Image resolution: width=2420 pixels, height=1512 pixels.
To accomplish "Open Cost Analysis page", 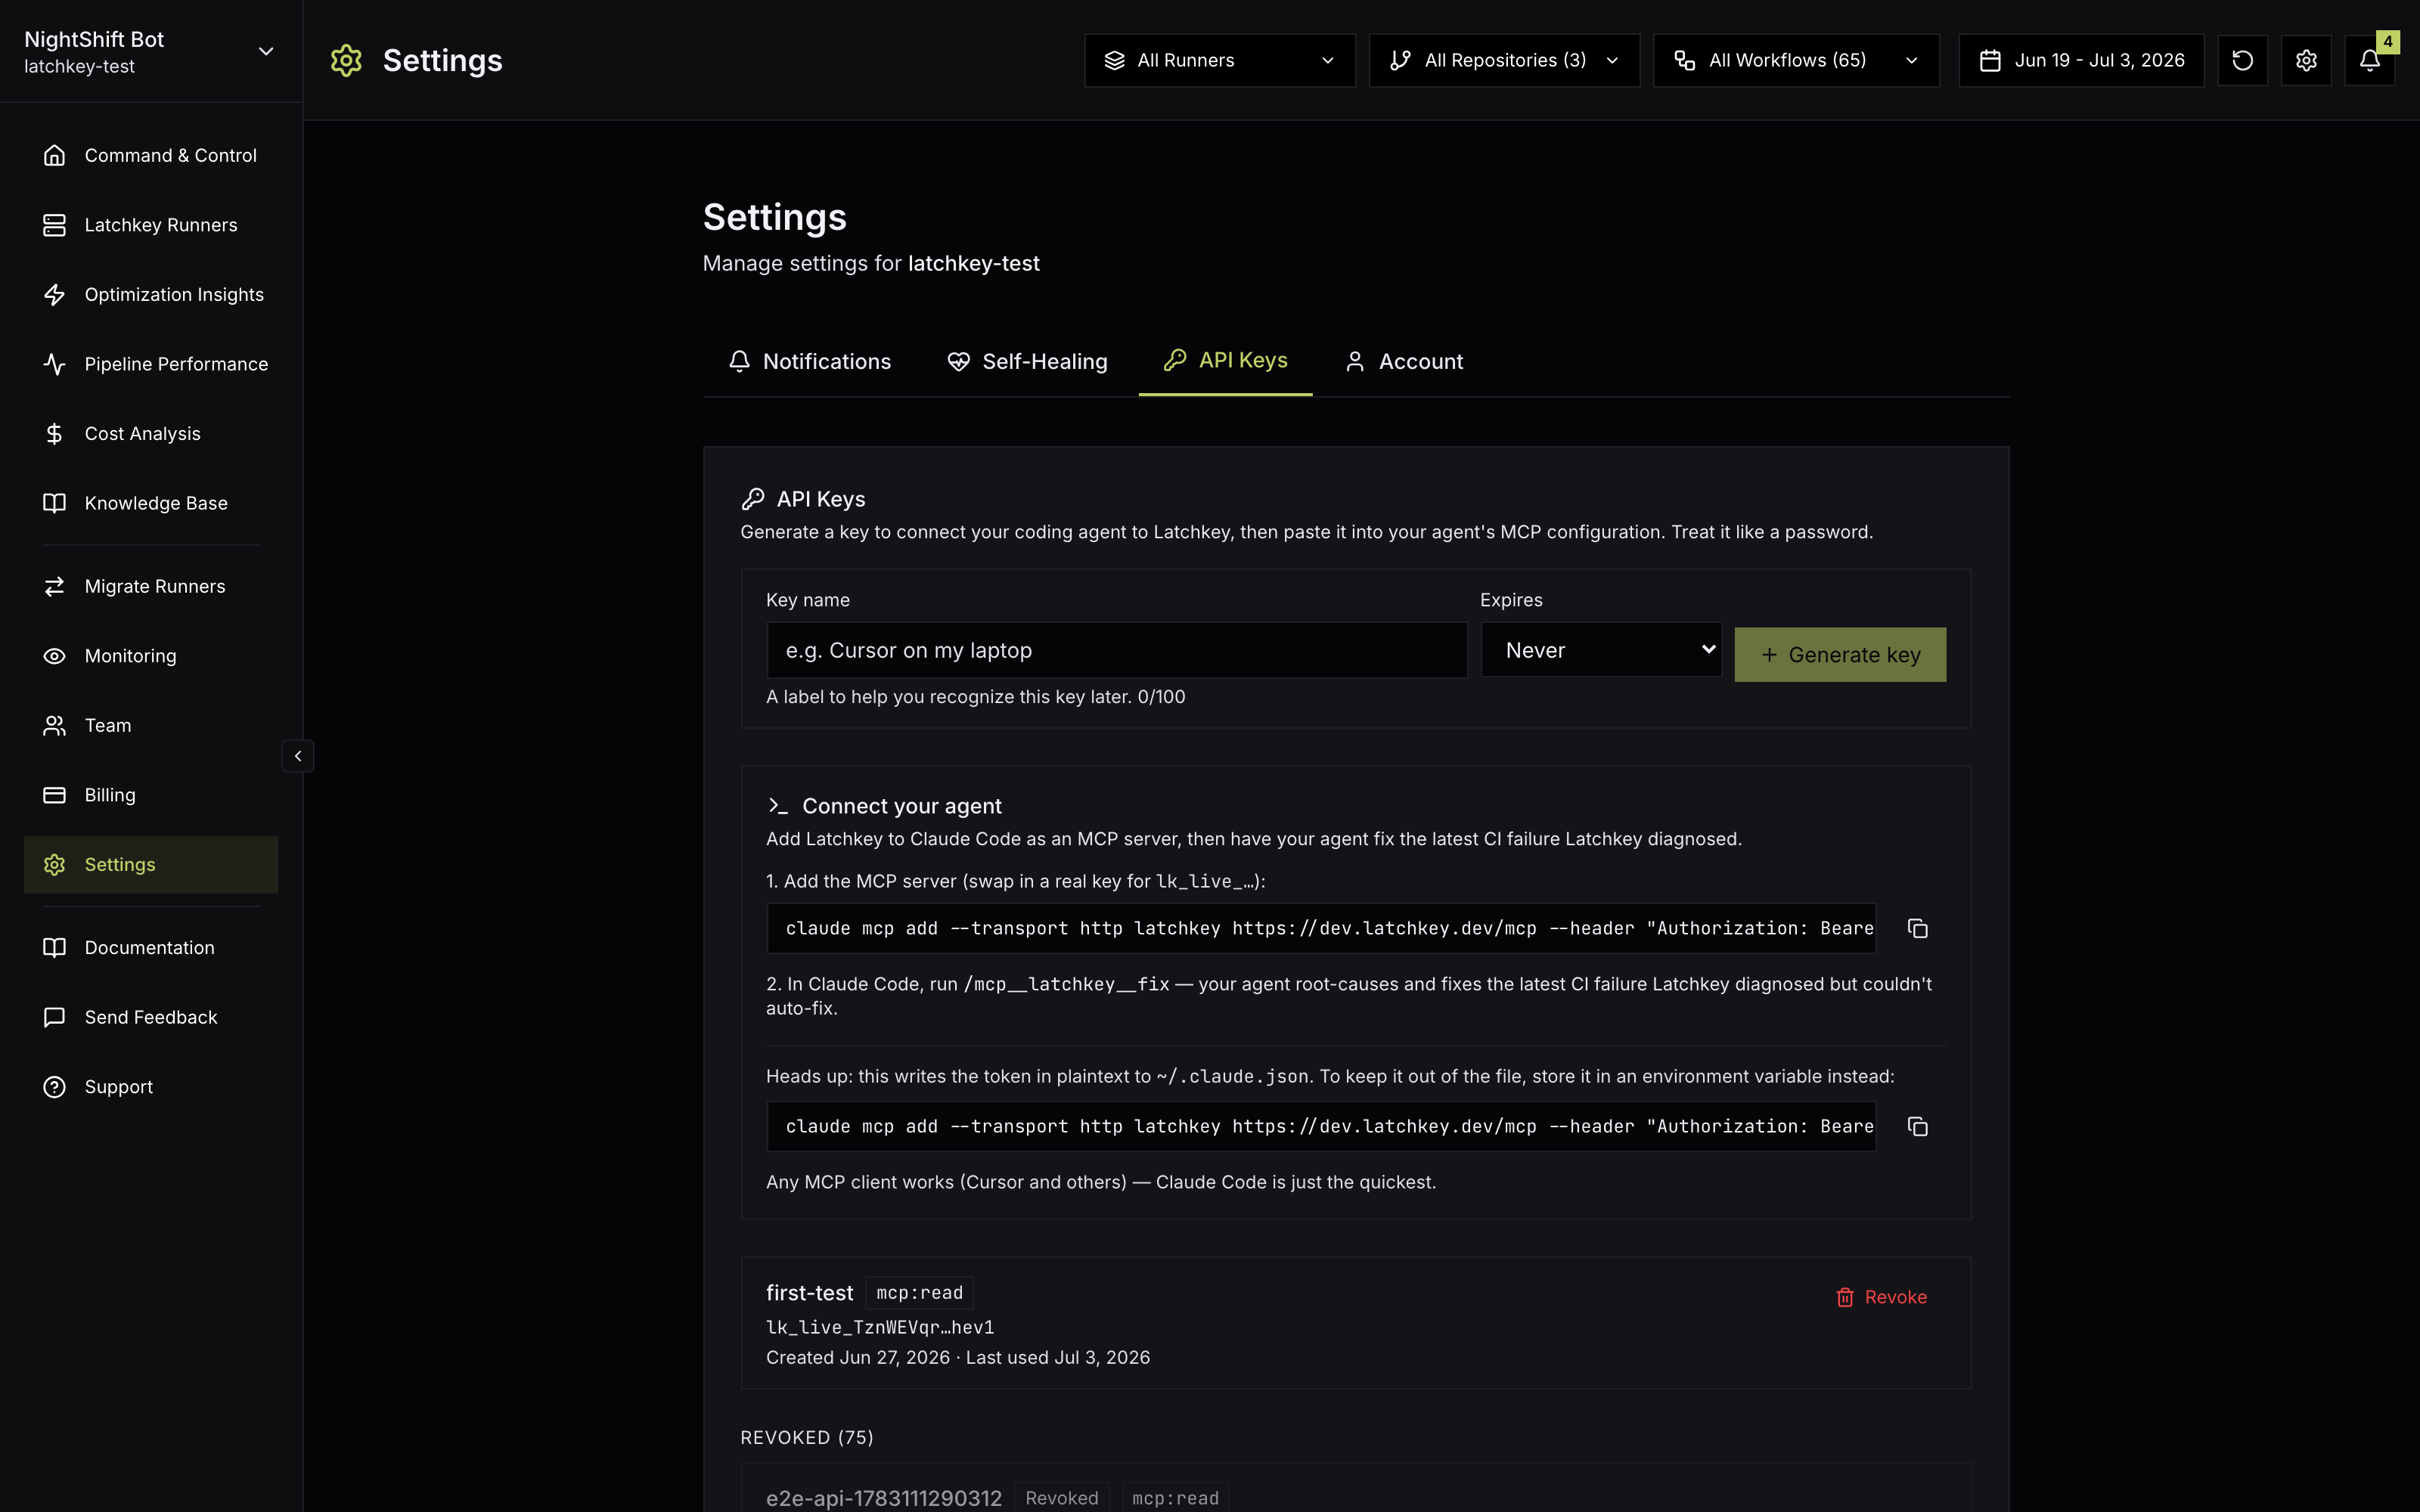I will pos(151,433).
